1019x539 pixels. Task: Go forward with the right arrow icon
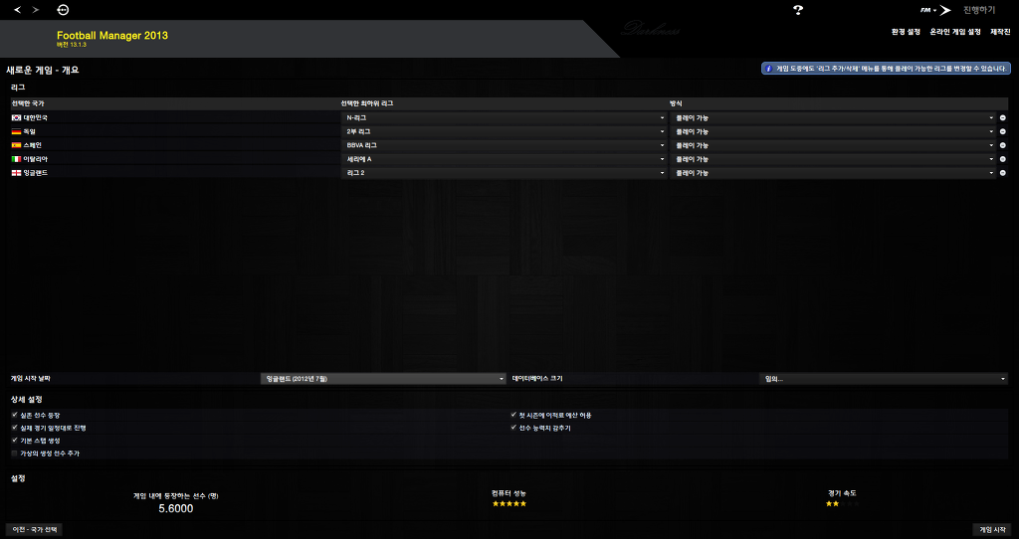pyautogui.click(x=36, y=10)
